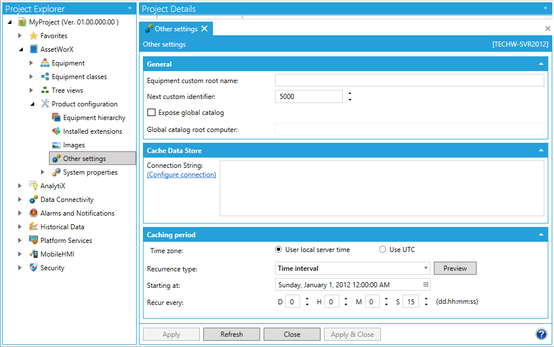Collapse the Cache Data Store section
This screenshot has width=554, height=347.
(x=541, y=151)
